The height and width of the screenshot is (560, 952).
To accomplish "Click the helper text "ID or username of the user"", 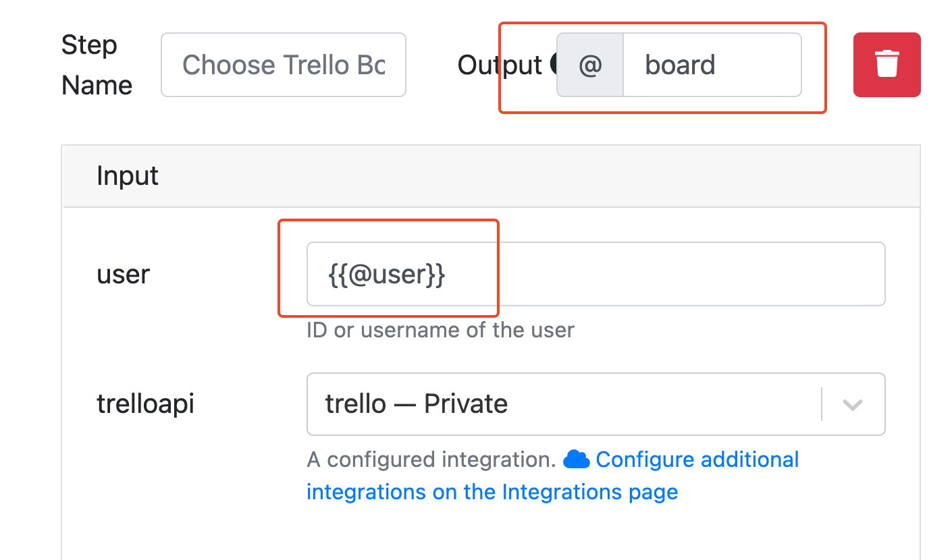I will 440,330.
